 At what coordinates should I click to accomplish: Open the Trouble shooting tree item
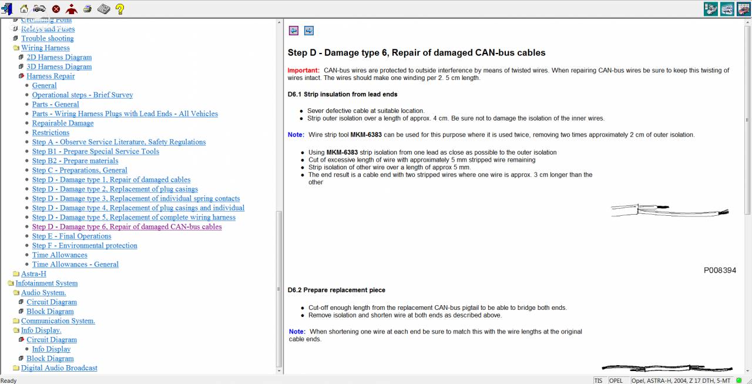[x=48, y=38]
